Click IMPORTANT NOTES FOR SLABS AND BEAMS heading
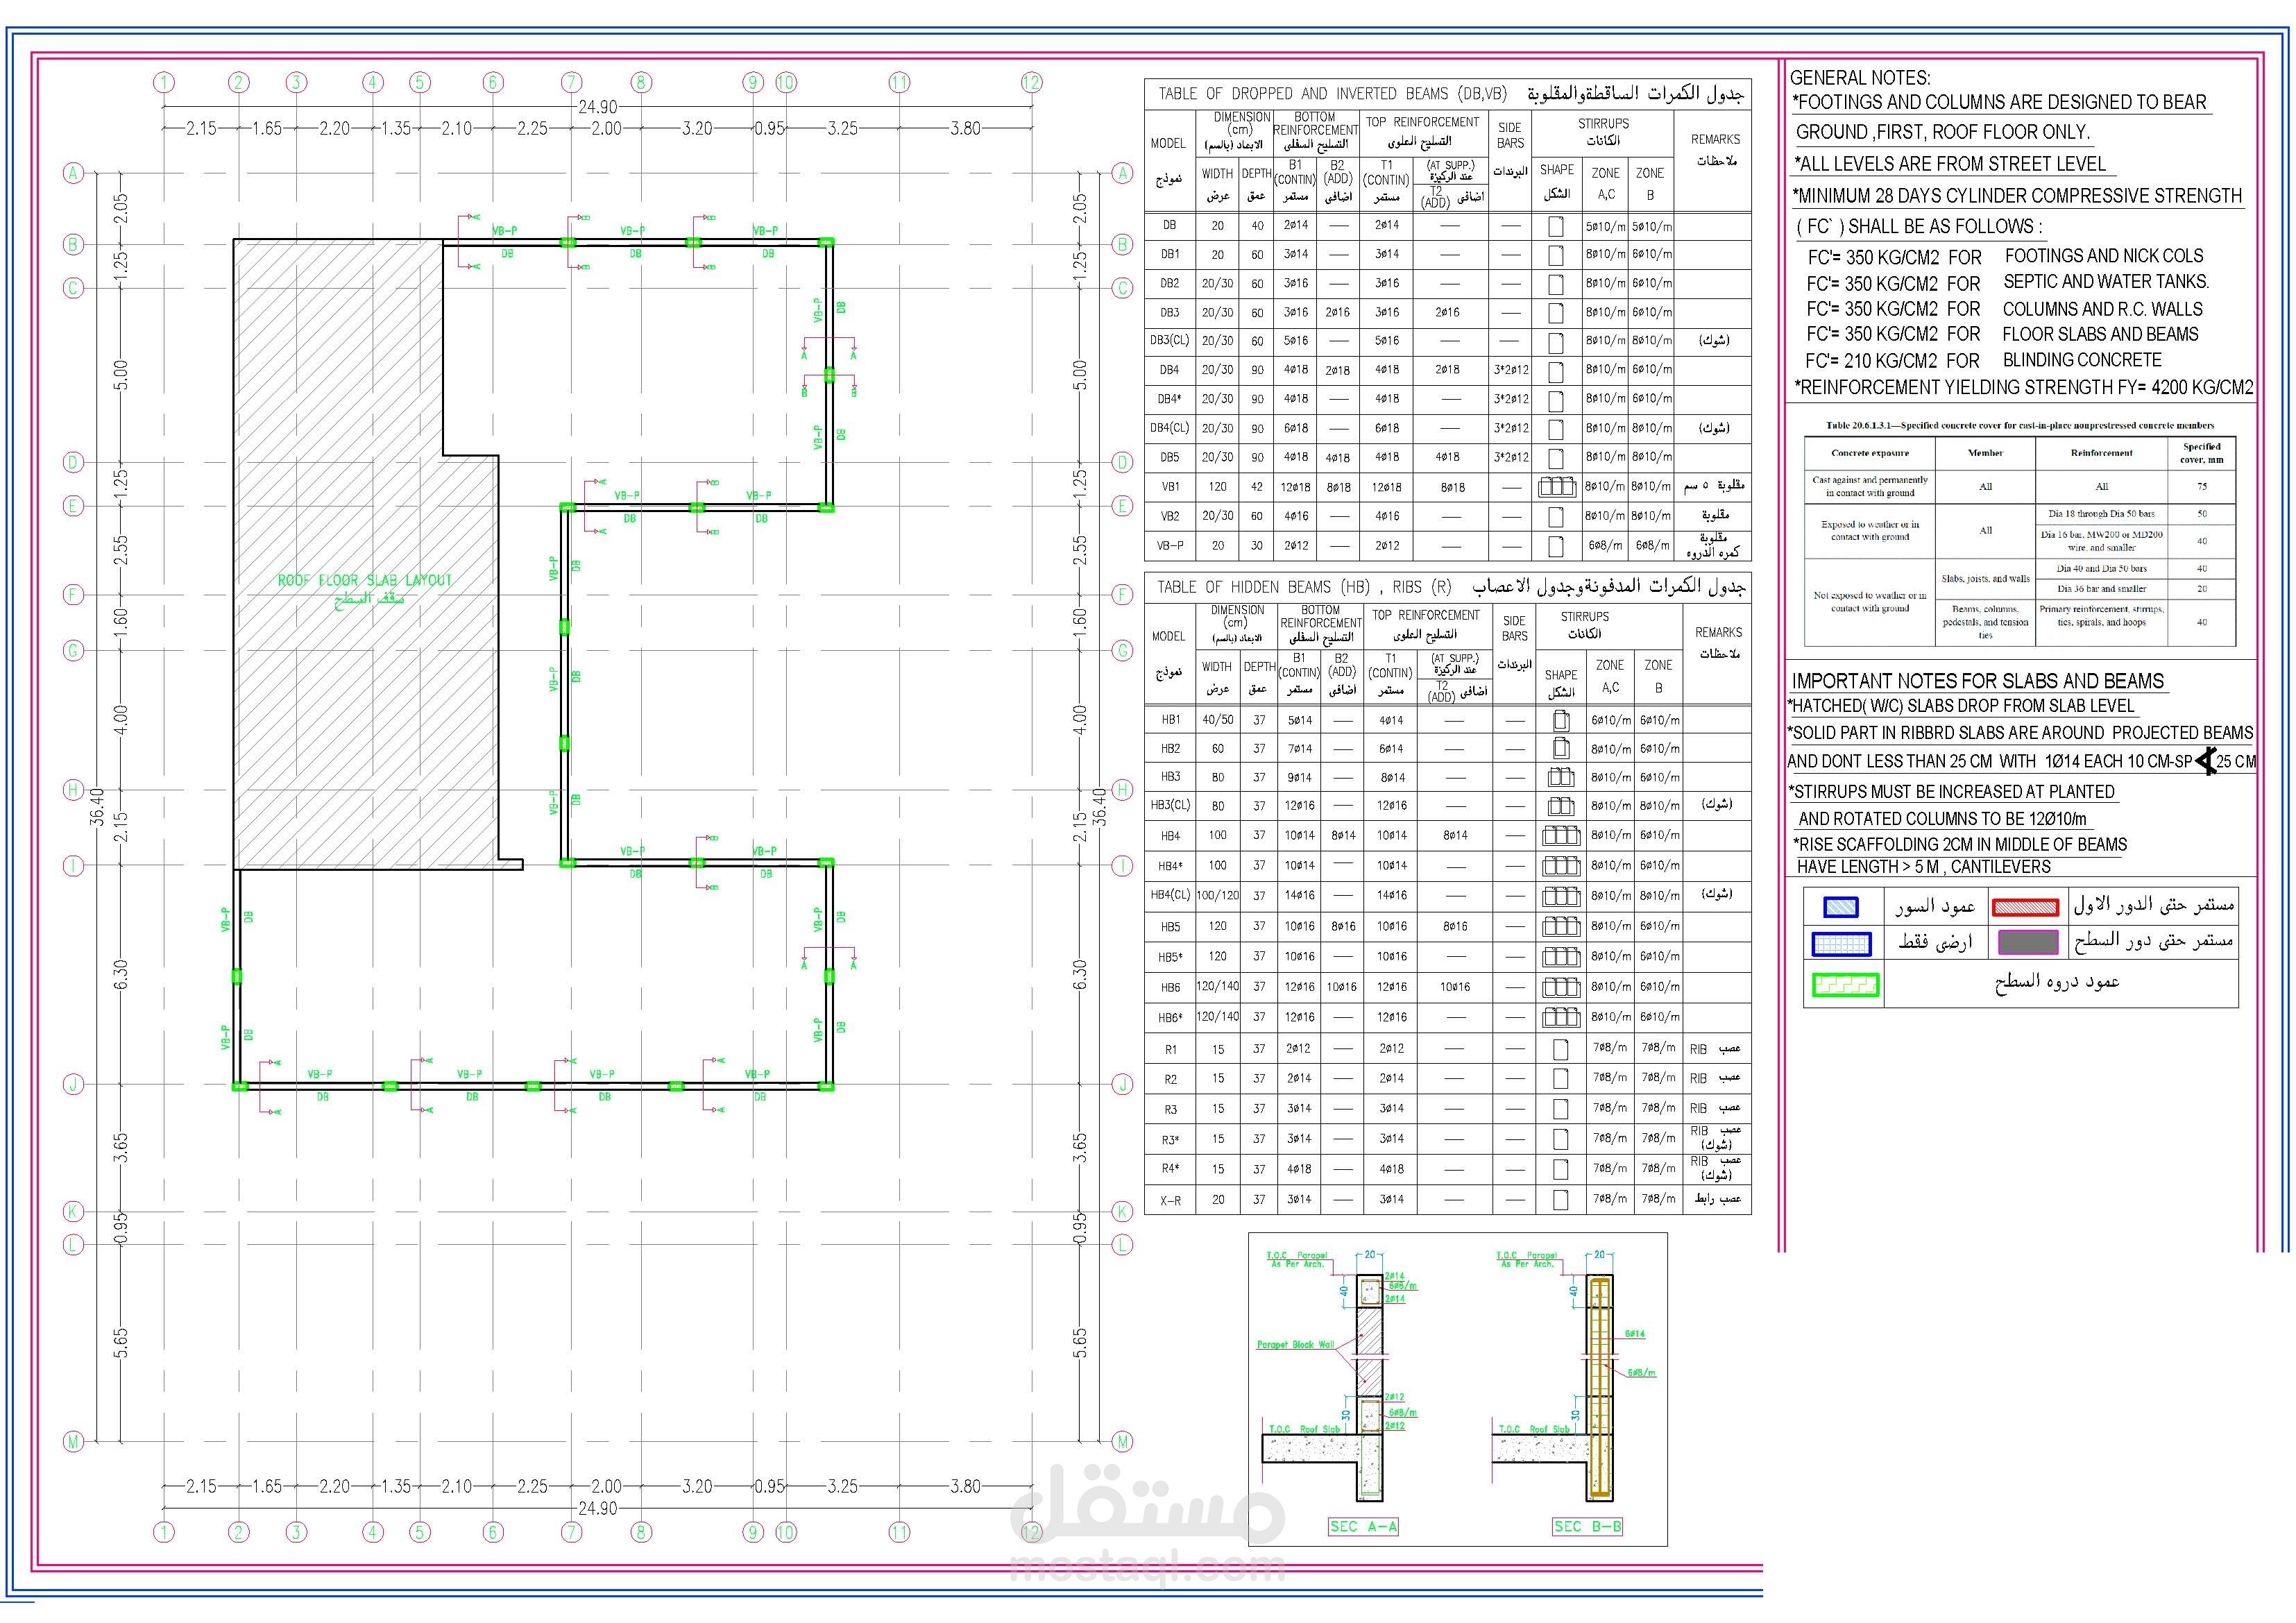The height and width of the screenshot is (1623, 2296). click(1977, 681)
